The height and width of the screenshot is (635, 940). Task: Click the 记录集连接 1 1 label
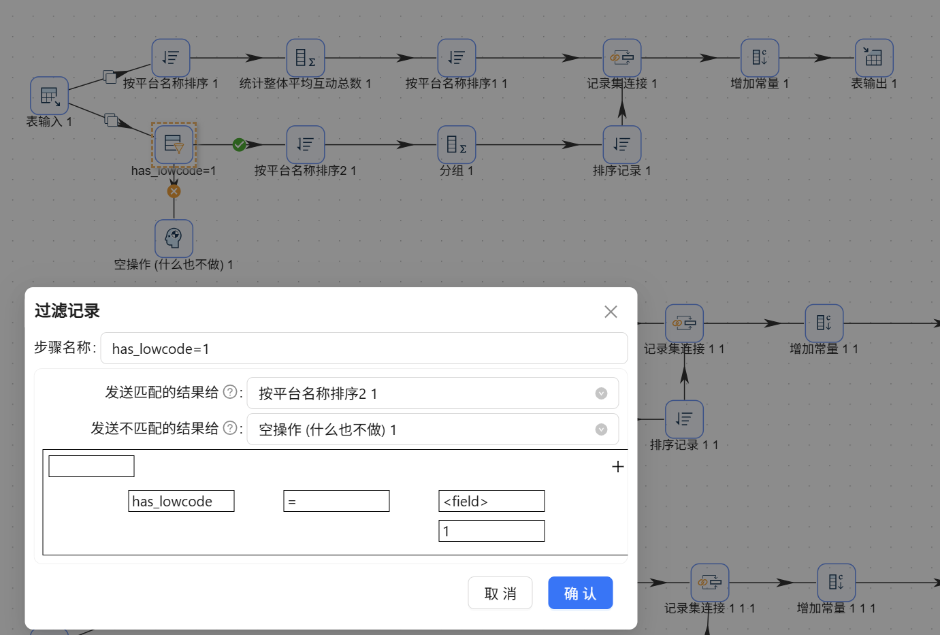[x=684, y=349]
